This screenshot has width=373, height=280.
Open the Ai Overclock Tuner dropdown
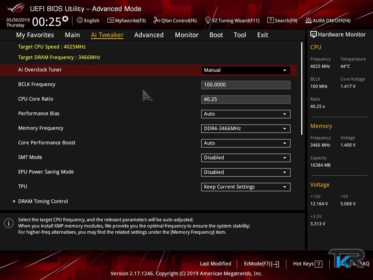(246, 70)
